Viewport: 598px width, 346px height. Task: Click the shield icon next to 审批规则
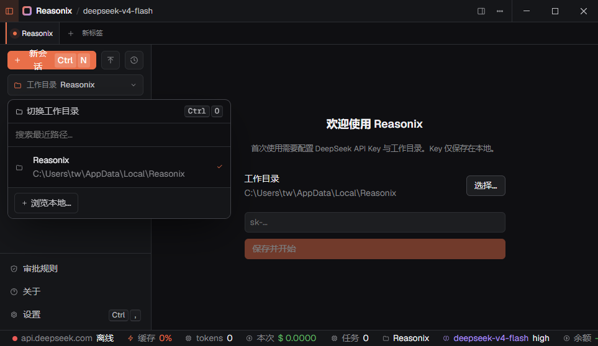(x=14, y=268)
